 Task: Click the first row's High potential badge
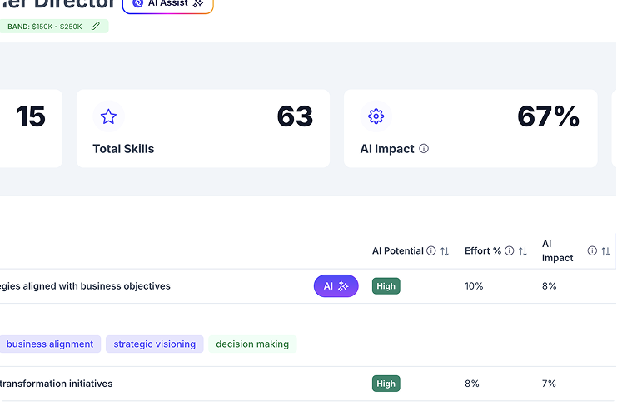point(386,286)
